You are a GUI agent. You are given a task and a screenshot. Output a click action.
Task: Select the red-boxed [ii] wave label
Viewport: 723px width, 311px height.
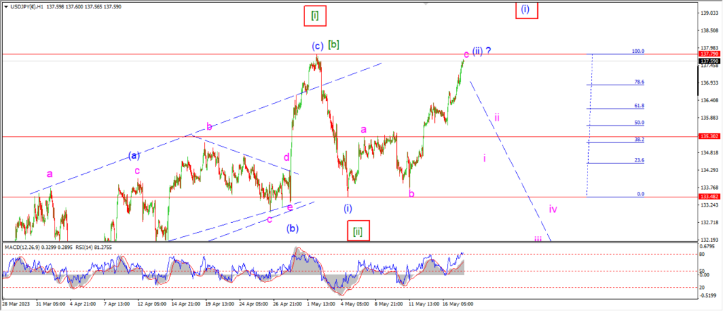(x=359, y=231)
